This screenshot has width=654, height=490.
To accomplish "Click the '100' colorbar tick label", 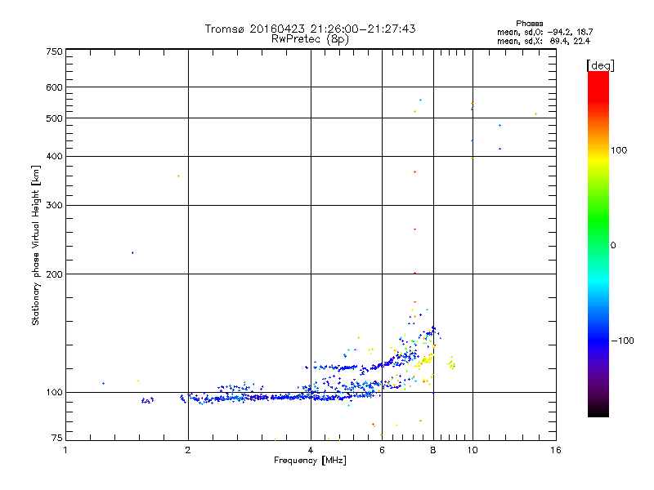I will pyautogui.click(x=619, y=150).
